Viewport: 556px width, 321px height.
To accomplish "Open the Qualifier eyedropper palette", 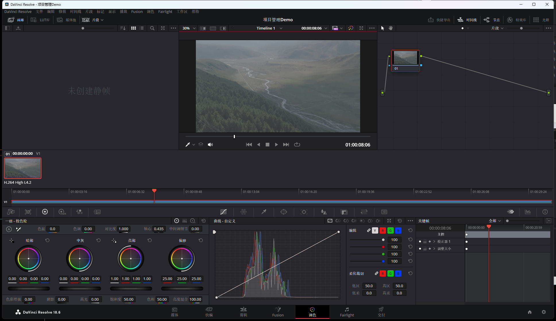I will tap(264, 212).
